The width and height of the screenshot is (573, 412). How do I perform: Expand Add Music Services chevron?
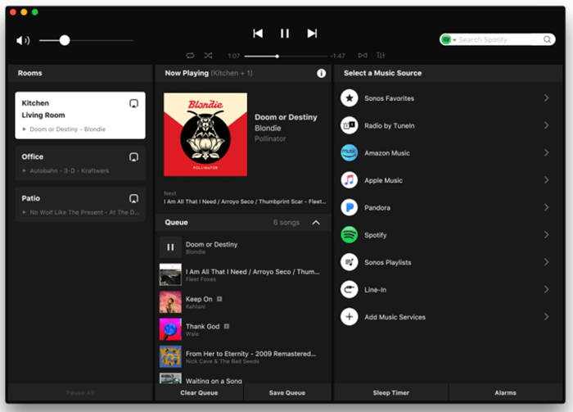546,317
